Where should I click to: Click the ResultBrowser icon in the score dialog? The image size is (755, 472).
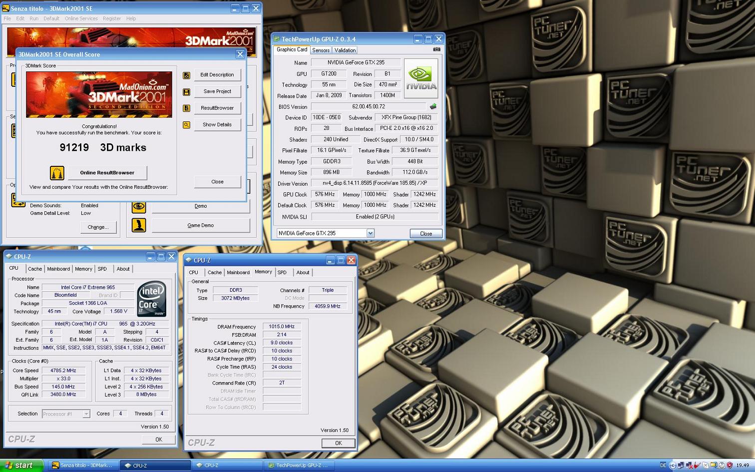pos(186,108)
